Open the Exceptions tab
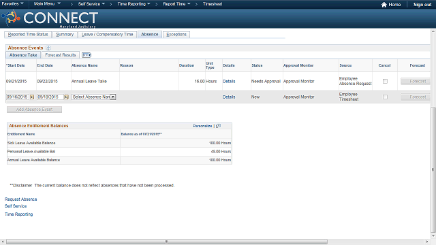 (176, 35)
